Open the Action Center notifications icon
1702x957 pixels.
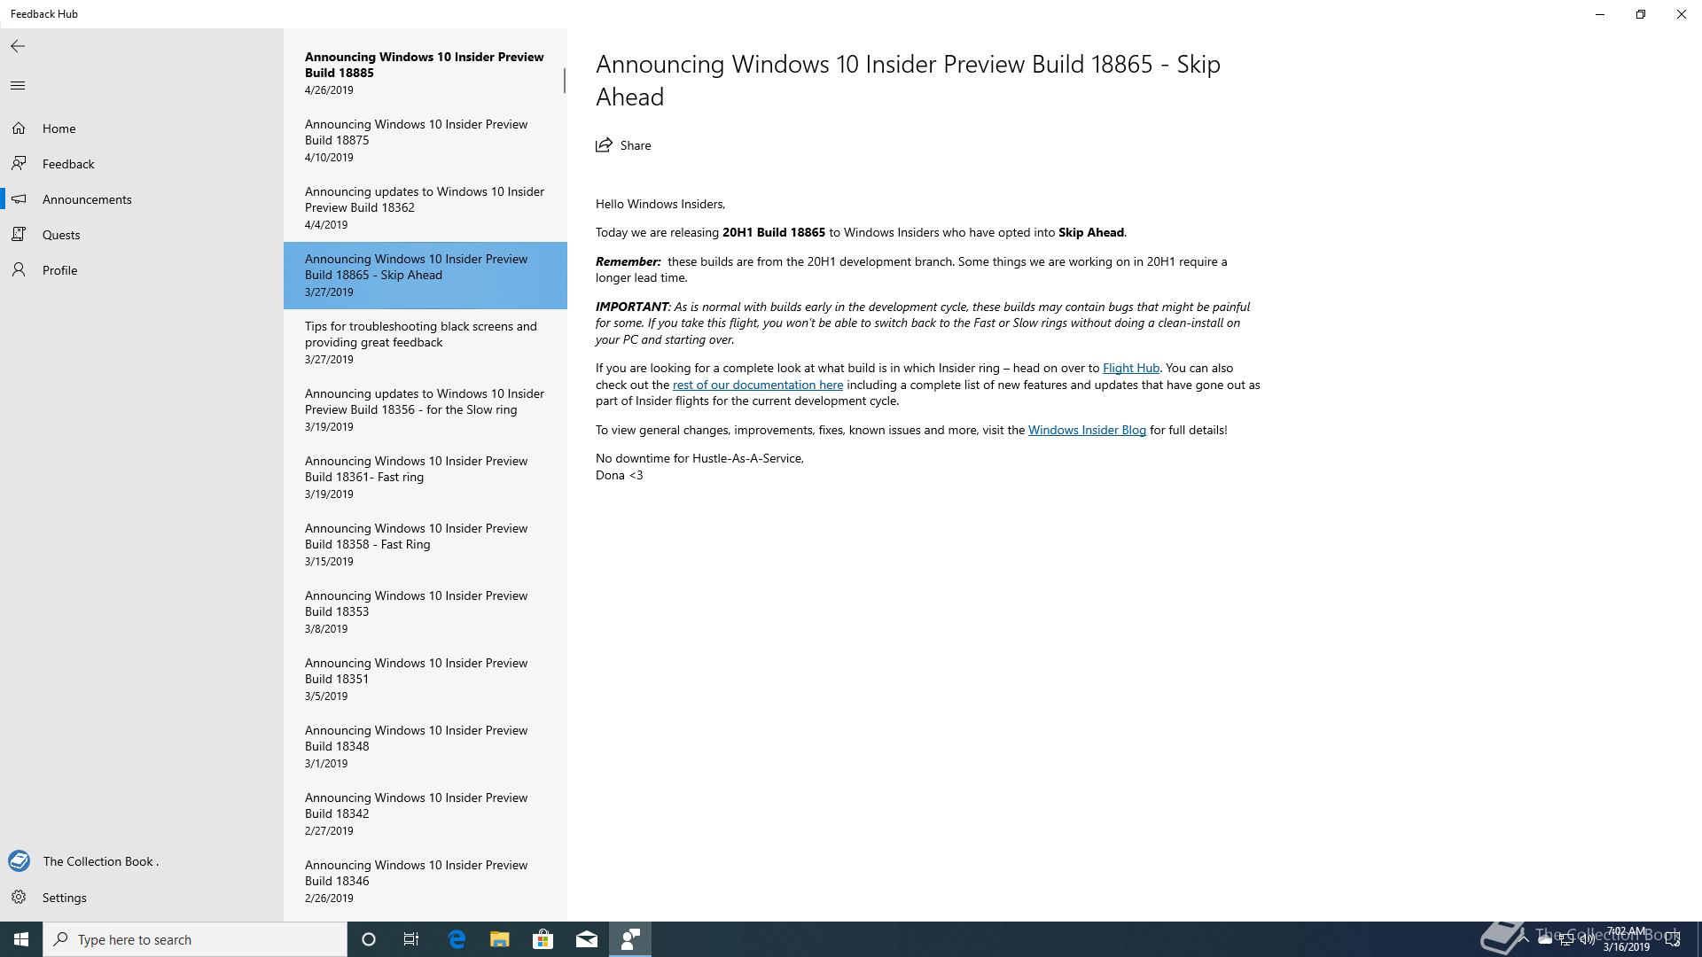click(1673, 939)
